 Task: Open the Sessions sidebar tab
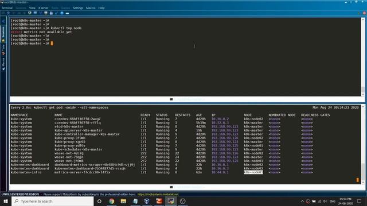point(3,32)
